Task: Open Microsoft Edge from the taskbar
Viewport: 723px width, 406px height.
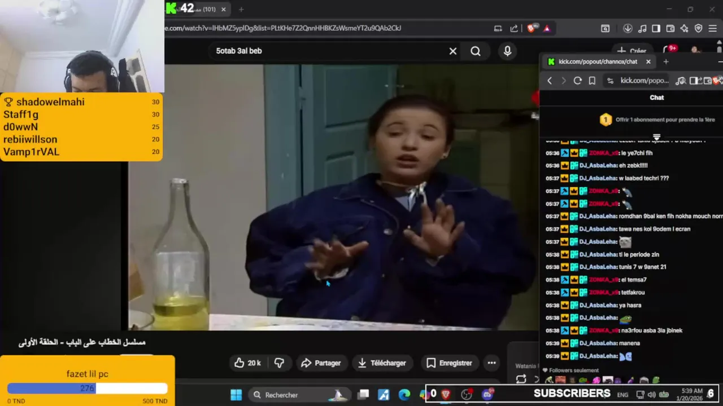Action: pos(404,395)
